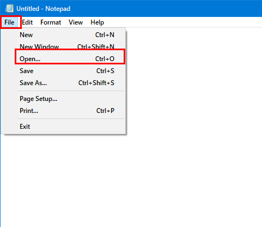Open the Edit menu

point(27,22)
